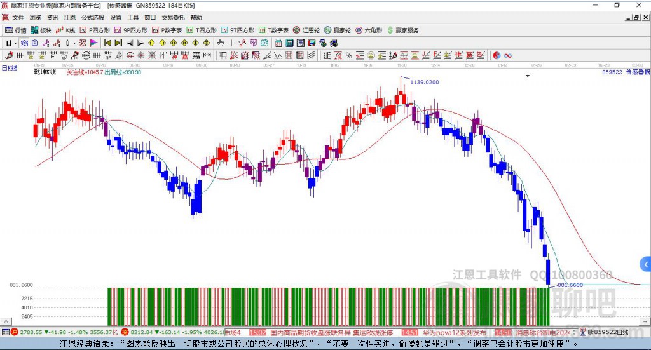Screen dimensions: 651x350
Task: Jump to first bar with skip-back arrow
Action: [107, 43]
